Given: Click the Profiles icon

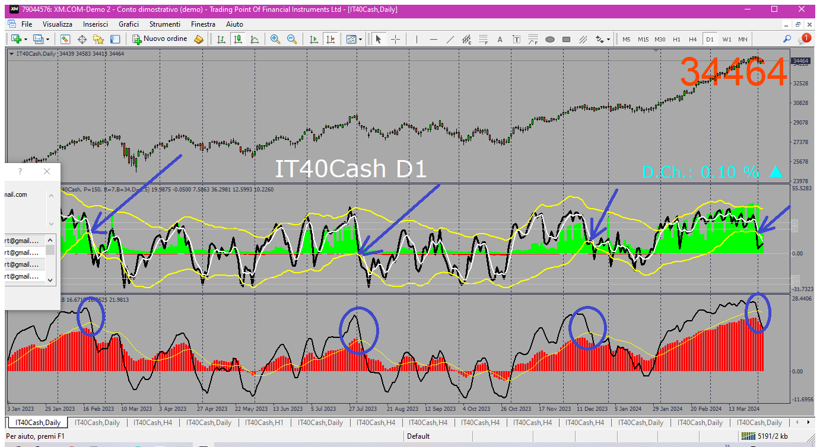Looking at the screenshot, I should point(39,39).
